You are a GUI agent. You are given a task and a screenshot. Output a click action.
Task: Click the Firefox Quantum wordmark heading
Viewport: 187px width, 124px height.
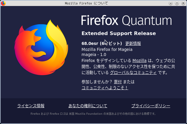[x=126, y=20]
